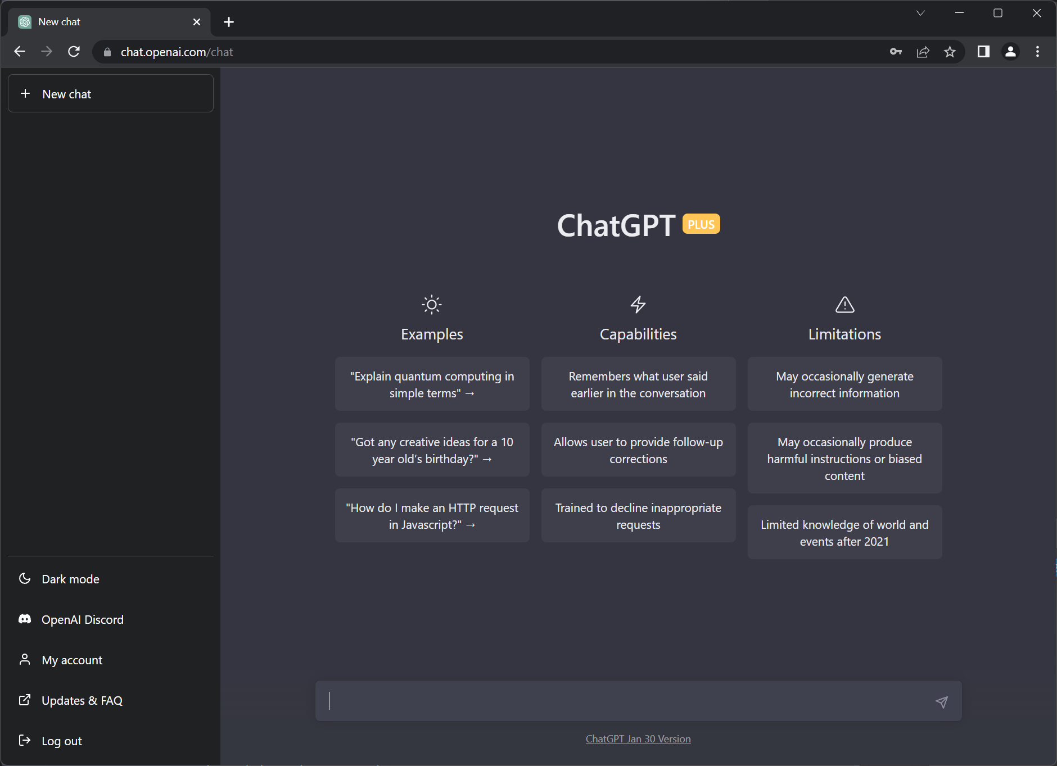
Task: Click the OpenAI Discord icon in sidebar
Action: point(25,619)
